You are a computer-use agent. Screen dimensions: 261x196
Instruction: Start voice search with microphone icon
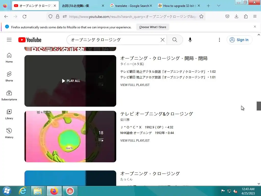point(190,40)
